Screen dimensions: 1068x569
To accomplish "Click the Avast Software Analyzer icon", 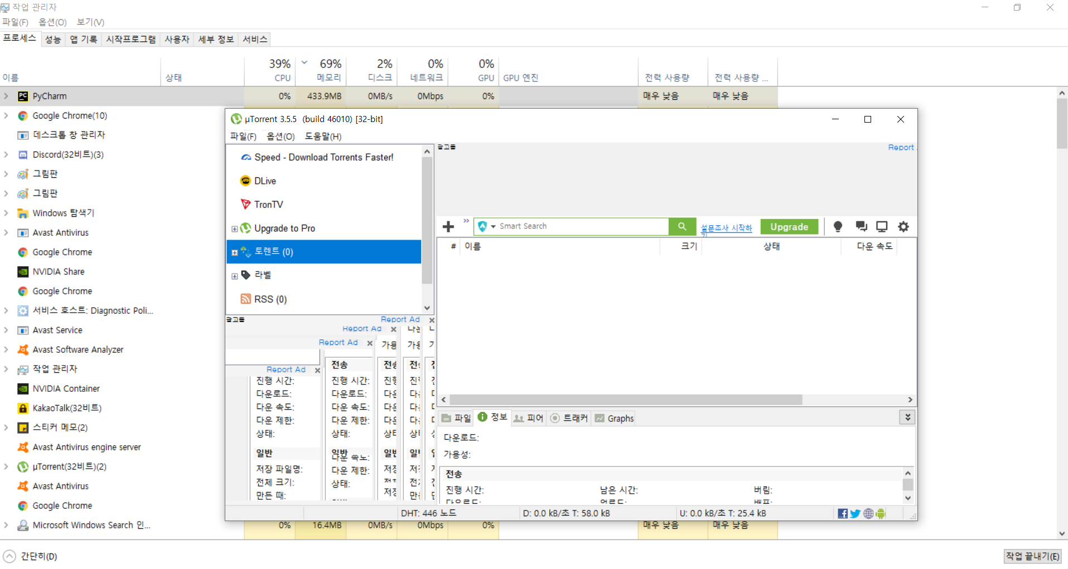I will click(23, 349).
